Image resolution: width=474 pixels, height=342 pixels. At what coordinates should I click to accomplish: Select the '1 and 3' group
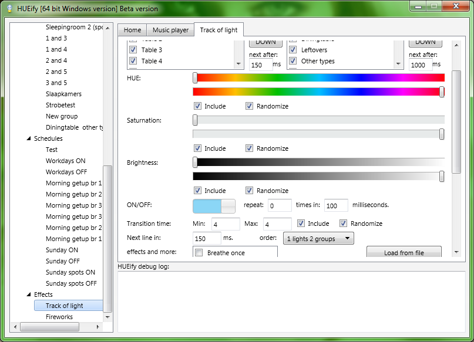coord(56,38)
